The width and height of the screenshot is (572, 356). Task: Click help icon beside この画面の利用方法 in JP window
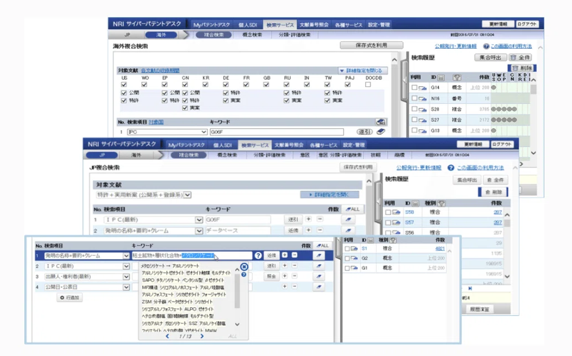pyautogui.click(x=451, y=167)
